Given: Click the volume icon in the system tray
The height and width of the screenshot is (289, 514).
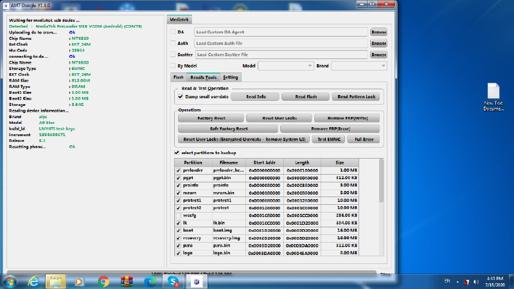Looking at the screenshot, I should click(x=476, y=282).
